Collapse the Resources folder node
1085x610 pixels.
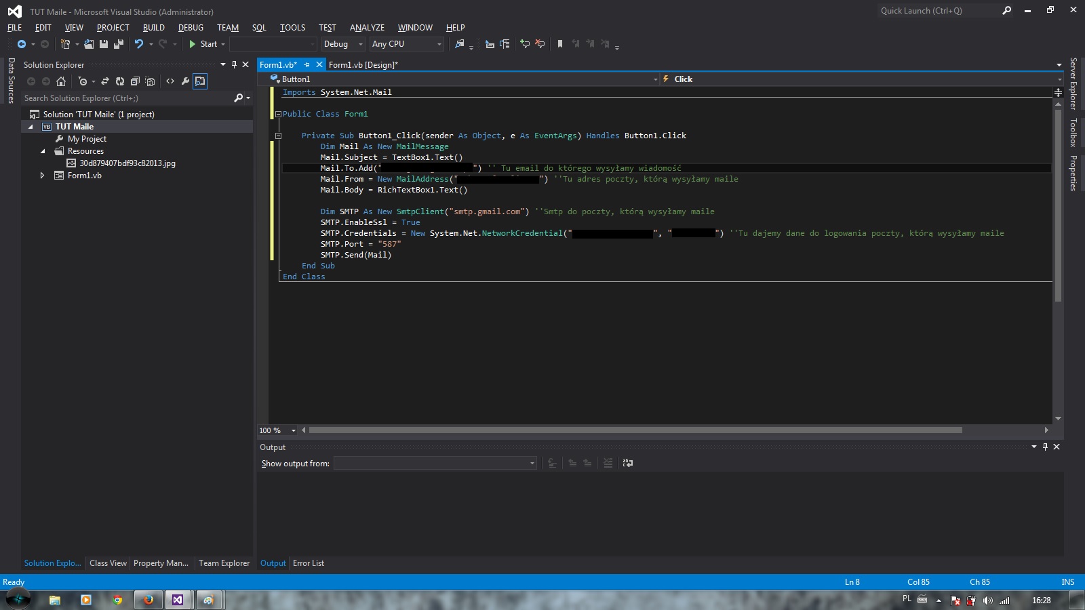[42, 151]
